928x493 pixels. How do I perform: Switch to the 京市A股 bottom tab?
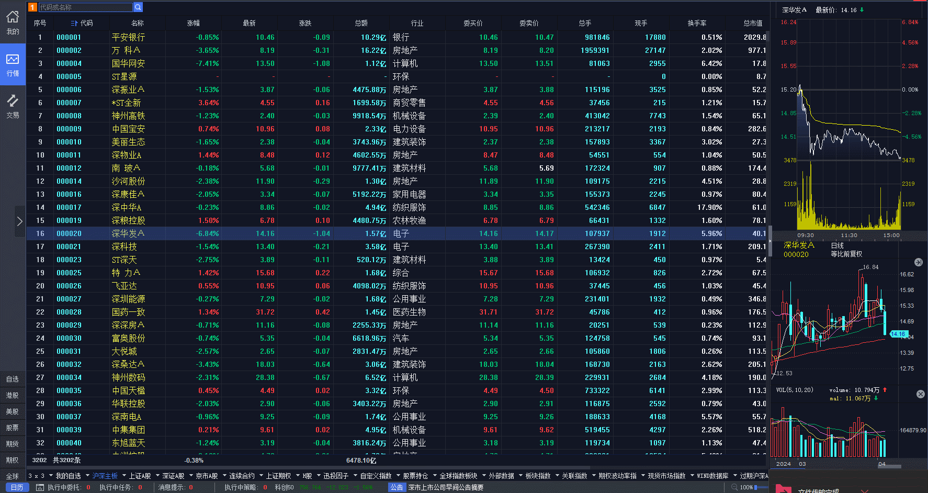point(207,476)
